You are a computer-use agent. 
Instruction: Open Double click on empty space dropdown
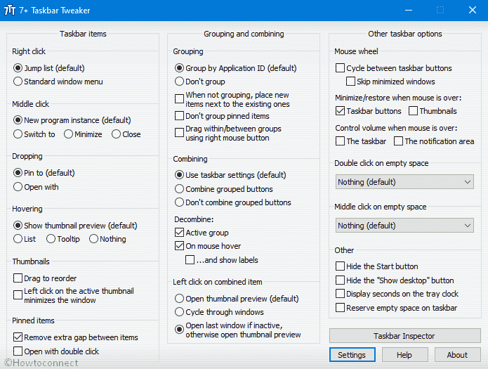(404, 182)
